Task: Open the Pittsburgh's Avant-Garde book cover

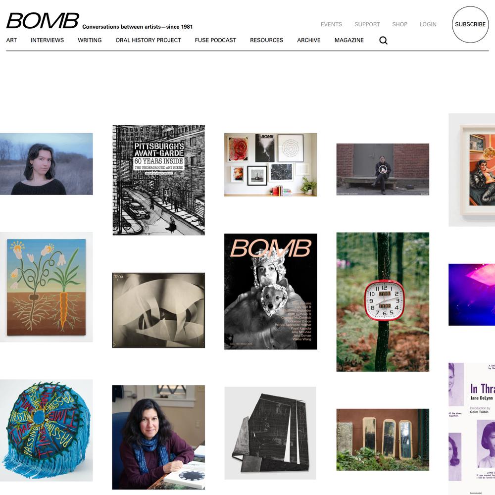Action: [159, 180]
